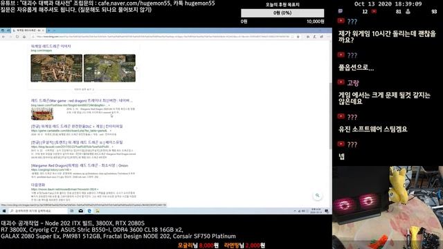Click the person viewer icon beside 93
443x249 pixels.
click(408, 12)
